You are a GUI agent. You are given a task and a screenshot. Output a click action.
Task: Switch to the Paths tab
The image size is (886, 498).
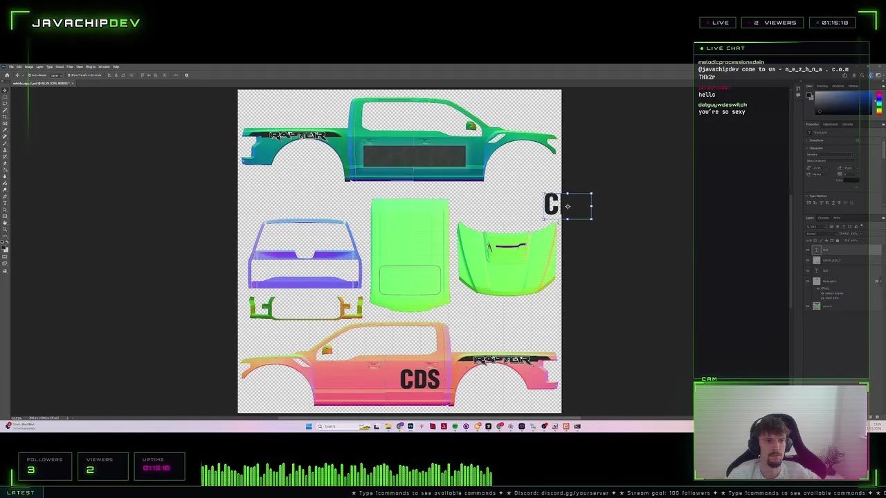pyautogui.click(x=836, y=218)
